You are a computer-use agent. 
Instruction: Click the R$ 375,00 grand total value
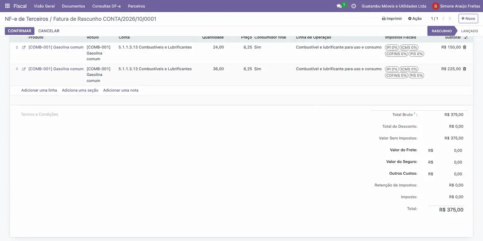(451, 210)
